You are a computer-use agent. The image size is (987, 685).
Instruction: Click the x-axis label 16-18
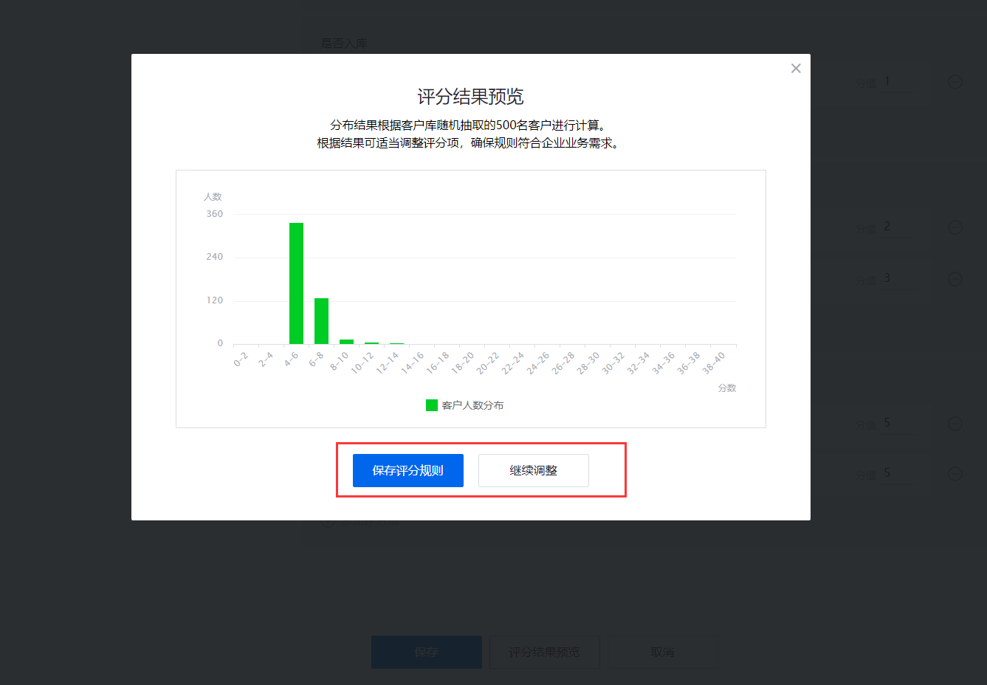pos(438,362)
